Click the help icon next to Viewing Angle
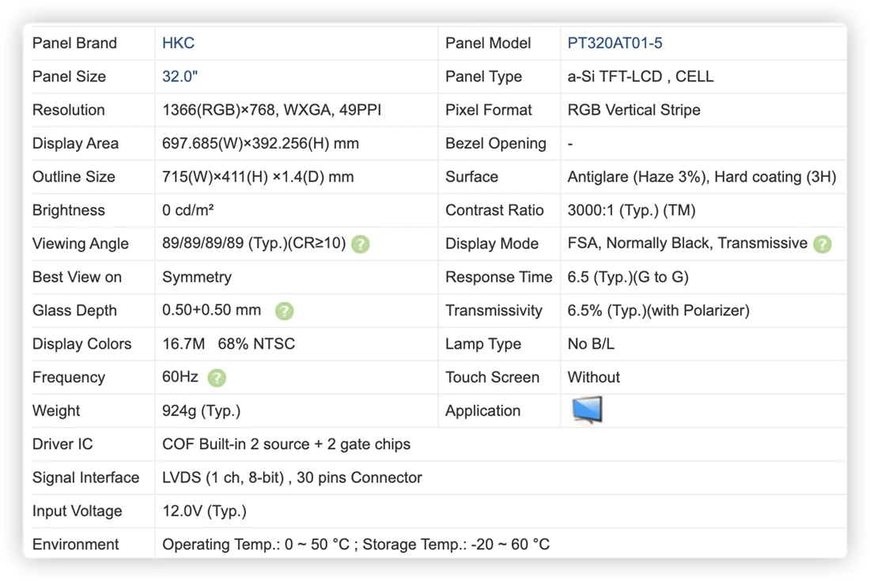This screenshot has height=581, width=870. (361, 244)
